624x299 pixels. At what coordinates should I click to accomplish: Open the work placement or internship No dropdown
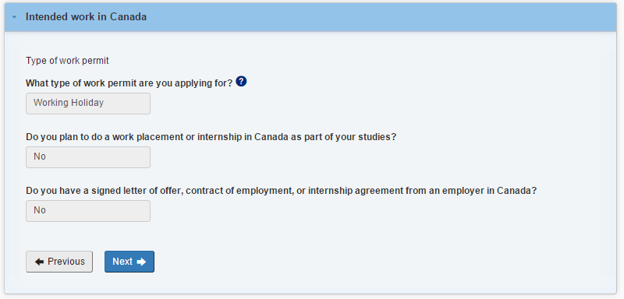(88, 157)
